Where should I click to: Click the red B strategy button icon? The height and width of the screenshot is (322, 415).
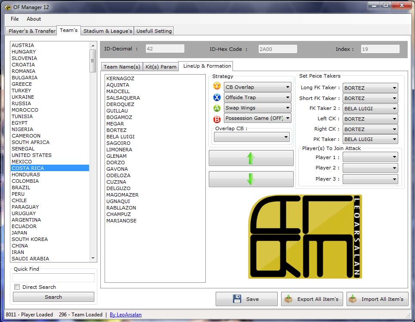(x=217, y=119)
